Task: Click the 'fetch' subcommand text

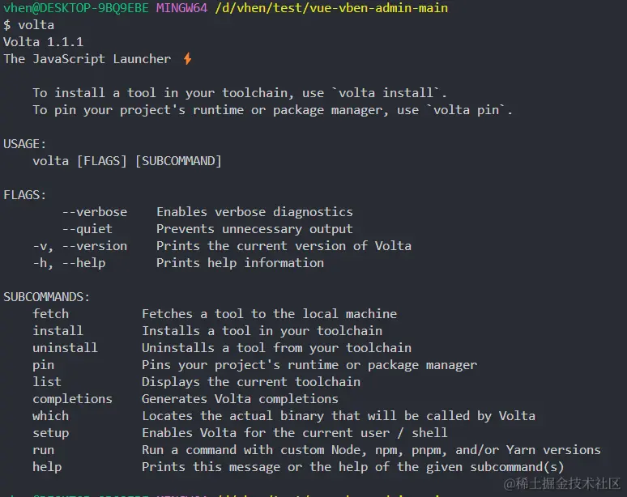Action: (51, 313)
